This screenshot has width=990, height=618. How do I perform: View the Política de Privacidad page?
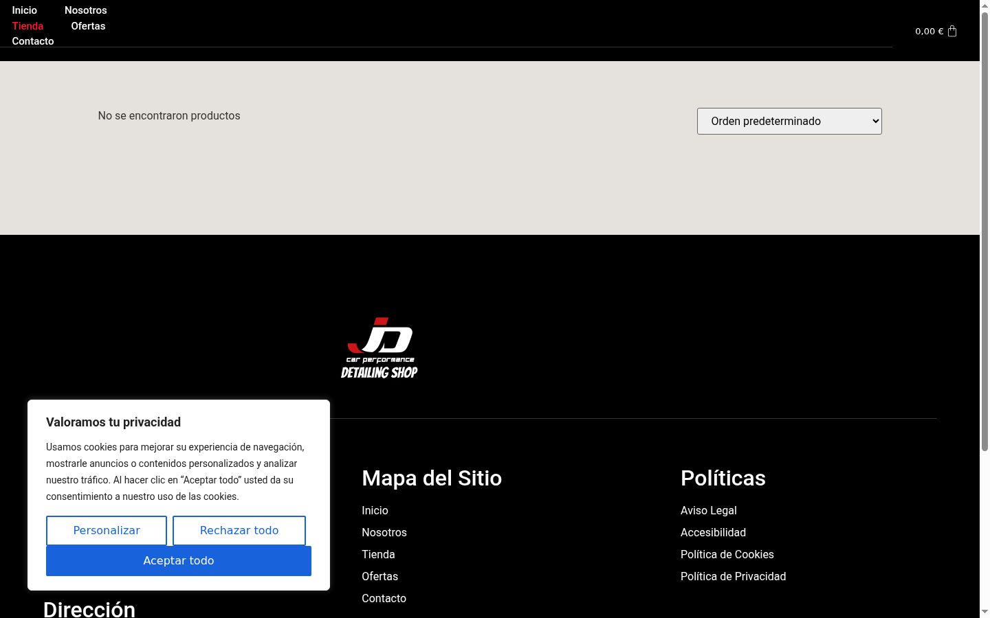coord(733,576)
